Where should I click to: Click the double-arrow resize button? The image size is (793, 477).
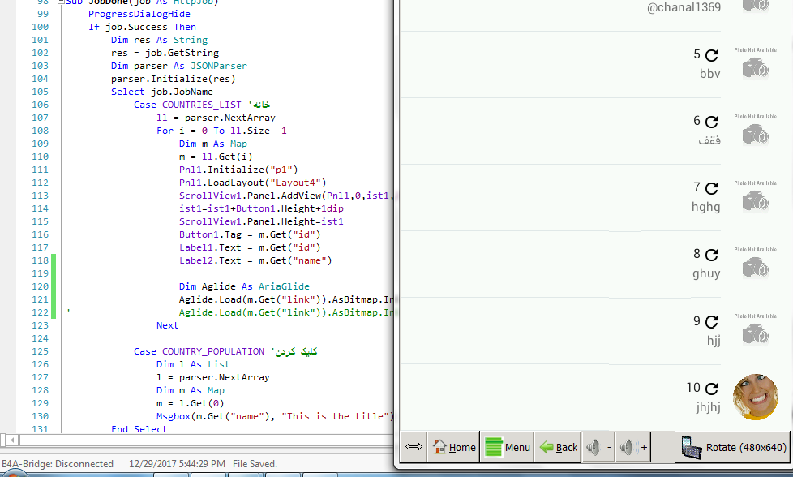[x=414, y=447]
